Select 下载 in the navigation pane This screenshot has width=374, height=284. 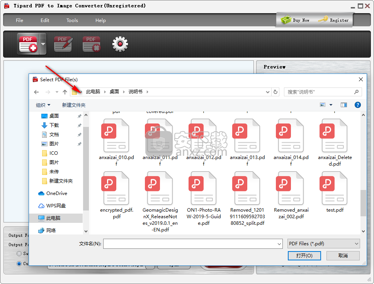pyautogui.click(x=54, y=125)
